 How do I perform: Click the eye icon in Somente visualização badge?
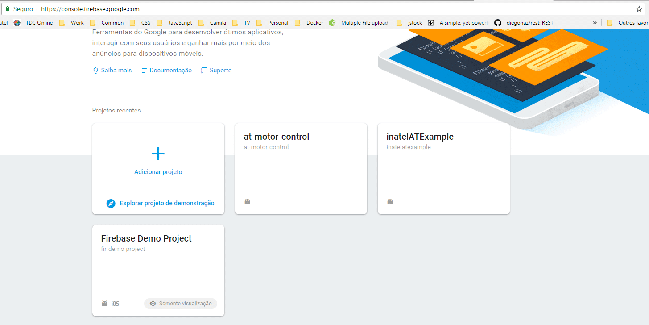[153, 304]
